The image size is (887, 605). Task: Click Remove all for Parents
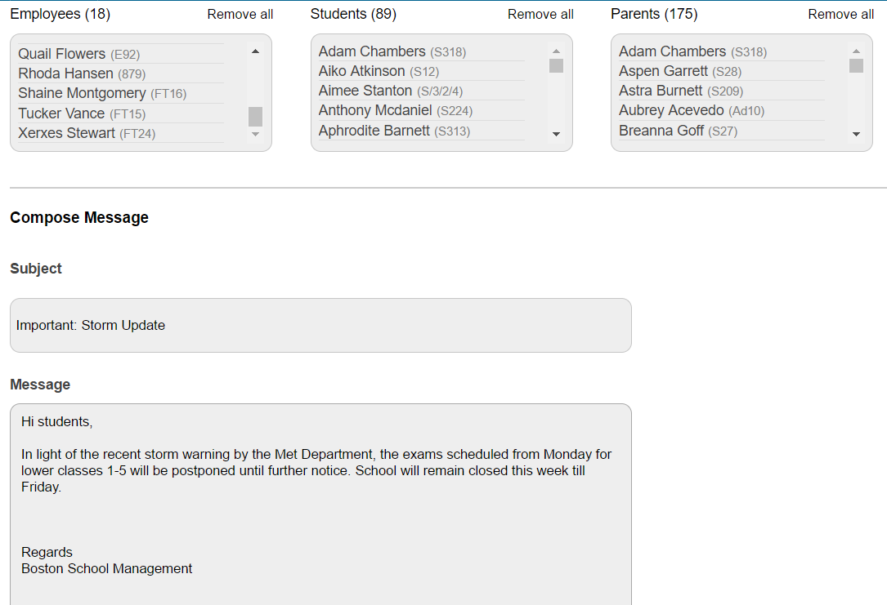coord(840,14)
